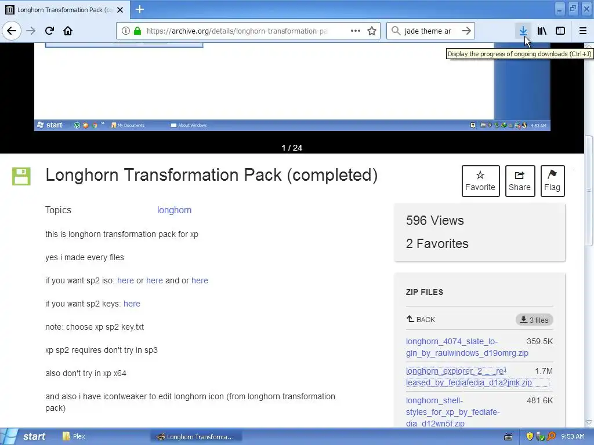
Task: Click the 359.5K file size
Action: (539, 341)
